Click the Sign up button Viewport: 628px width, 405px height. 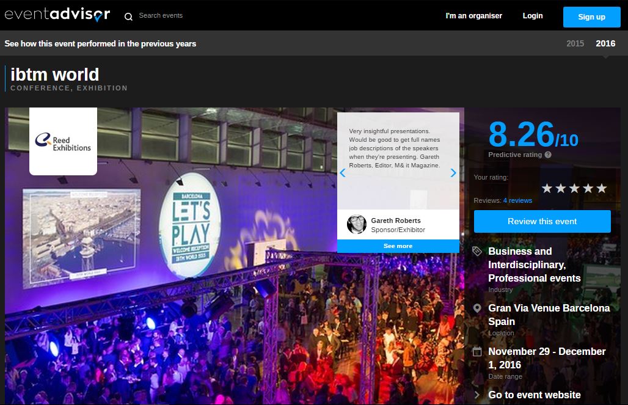[591, 17]
